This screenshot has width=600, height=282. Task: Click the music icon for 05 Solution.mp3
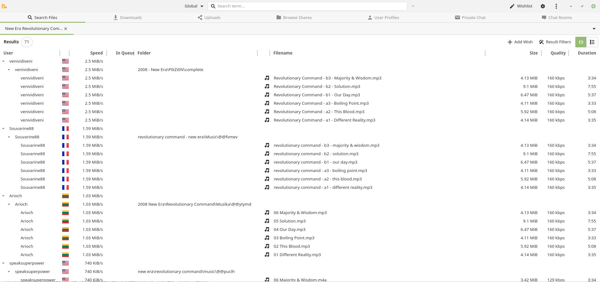click(x=267, y=221)
